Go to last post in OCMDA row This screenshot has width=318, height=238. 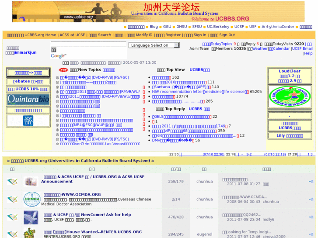click(x=311, y=199)
